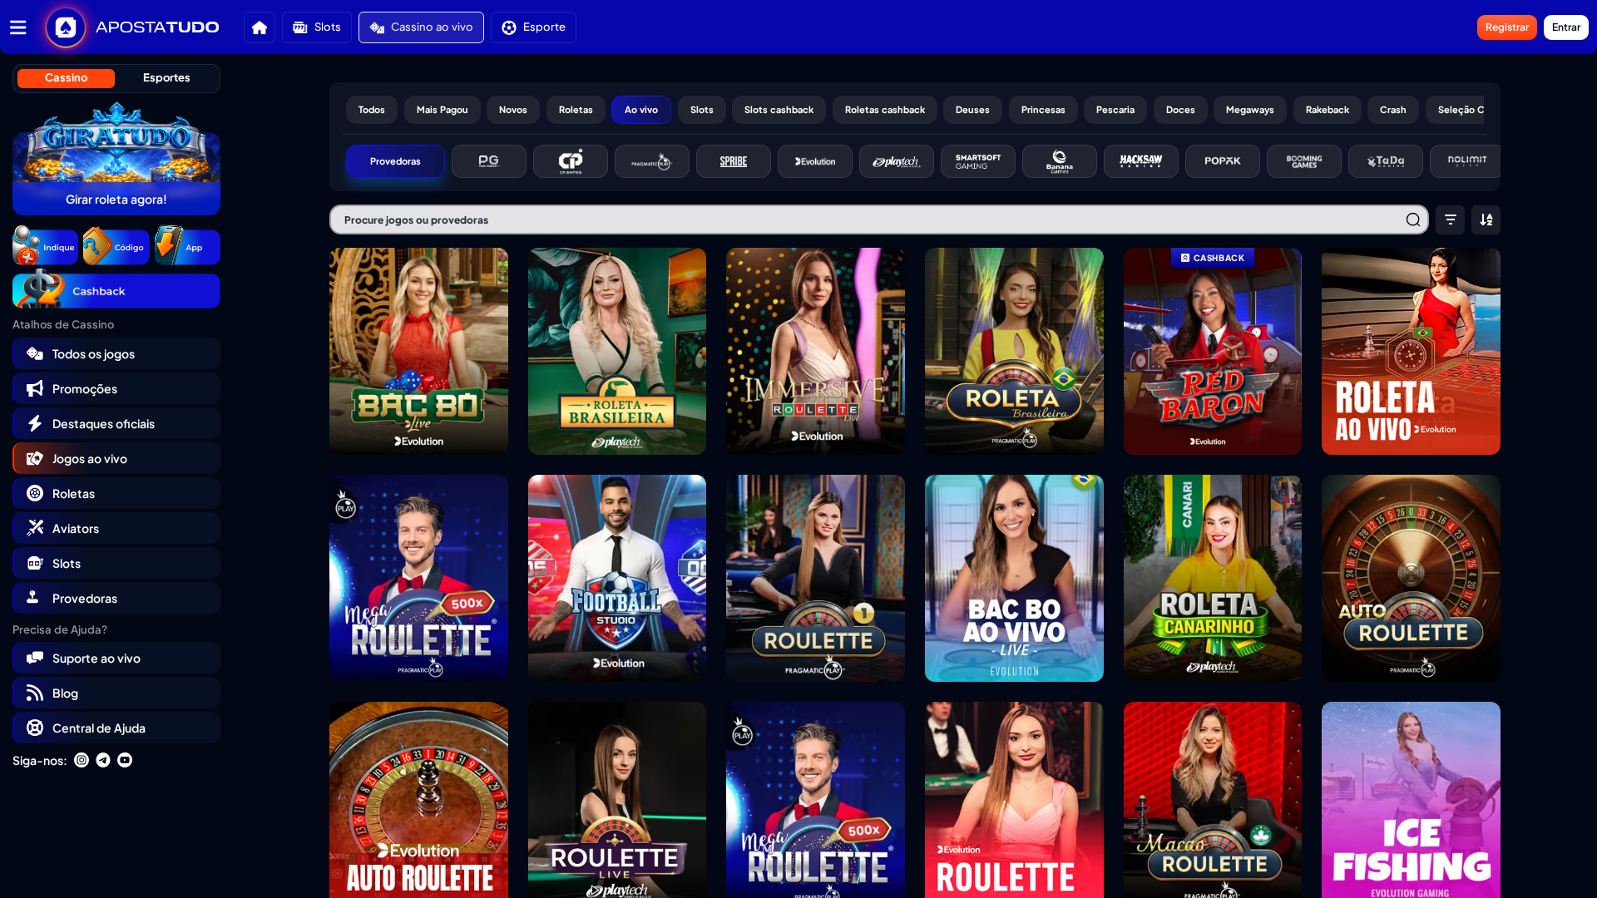The image size is (1597, 898).
Task: Open the YouTube channel icon
Action: coord(125,760)
